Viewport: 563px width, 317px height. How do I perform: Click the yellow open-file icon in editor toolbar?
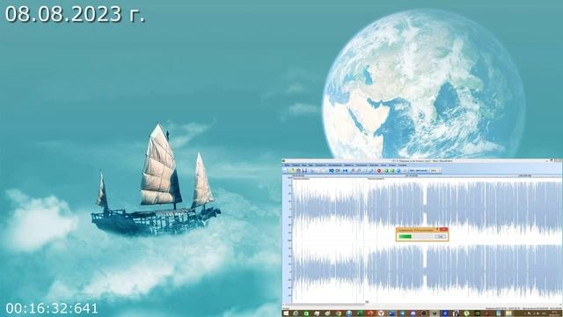pos(292,171)
